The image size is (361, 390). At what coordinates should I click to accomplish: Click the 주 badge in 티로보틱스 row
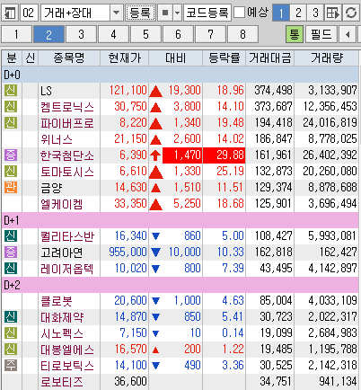pos(11,366)
